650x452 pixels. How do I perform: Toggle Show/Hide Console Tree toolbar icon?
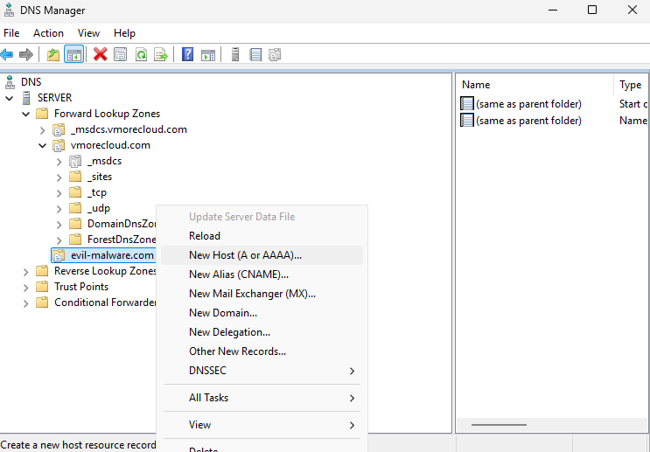(74, 54)
